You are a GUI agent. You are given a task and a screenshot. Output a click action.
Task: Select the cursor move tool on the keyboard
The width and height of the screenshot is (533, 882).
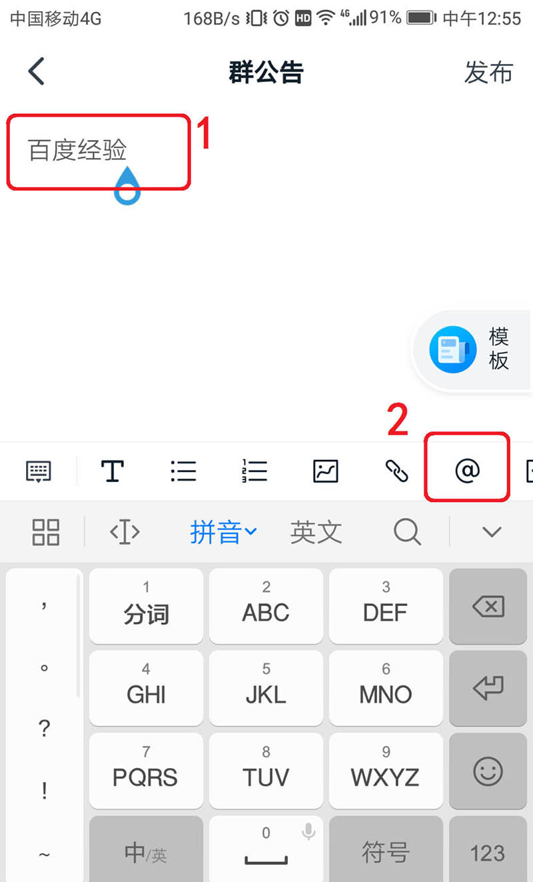(x=125, y=532)
